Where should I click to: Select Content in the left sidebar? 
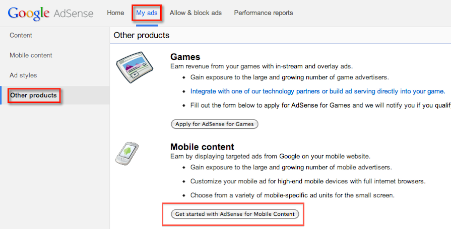coord(21,35)
